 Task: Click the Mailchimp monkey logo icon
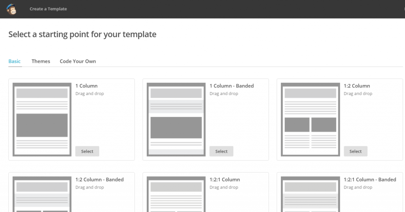click(x=11, y=9)
